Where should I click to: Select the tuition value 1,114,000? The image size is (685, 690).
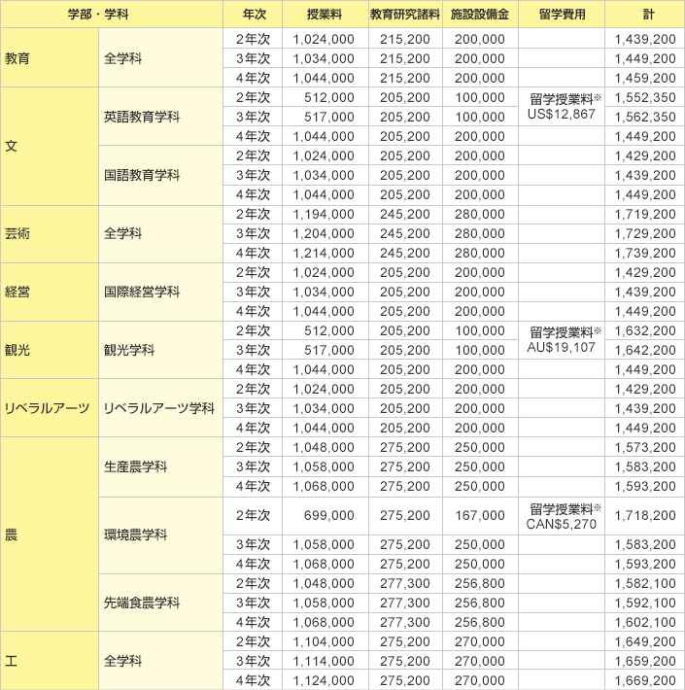coord(325,661)
